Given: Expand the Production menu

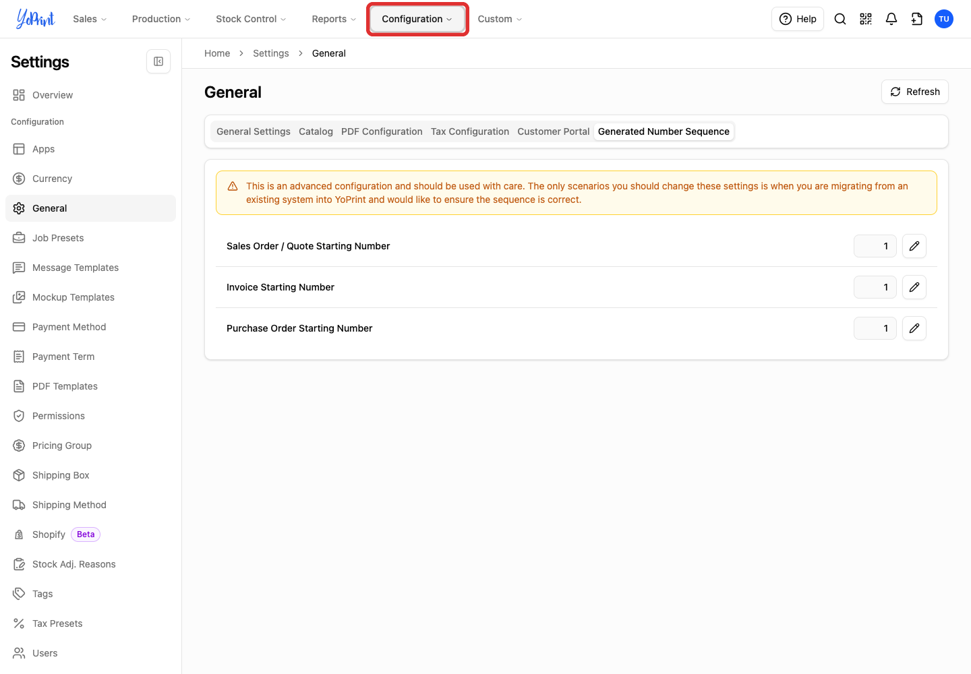Looking at the screenshot, I should point(161,19).
